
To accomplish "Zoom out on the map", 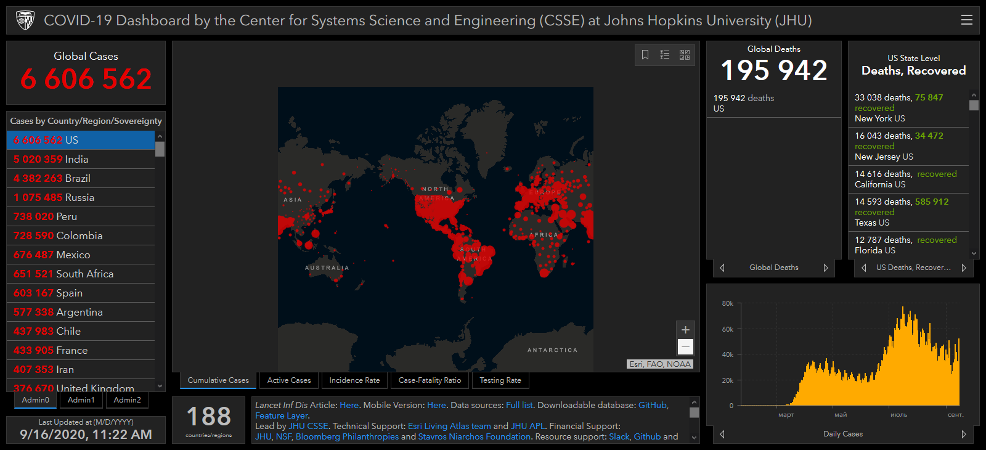I will coord(685,346).
